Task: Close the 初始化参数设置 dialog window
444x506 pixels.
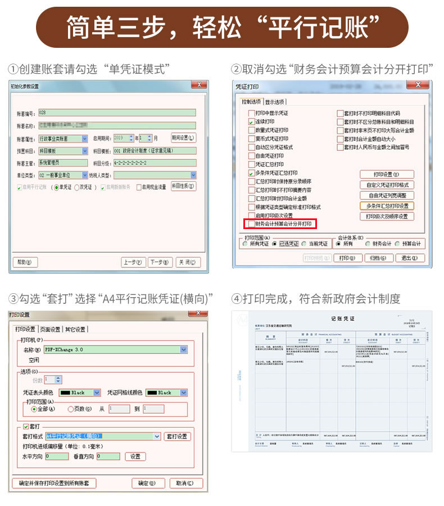Action: click(x=199, y=84)
